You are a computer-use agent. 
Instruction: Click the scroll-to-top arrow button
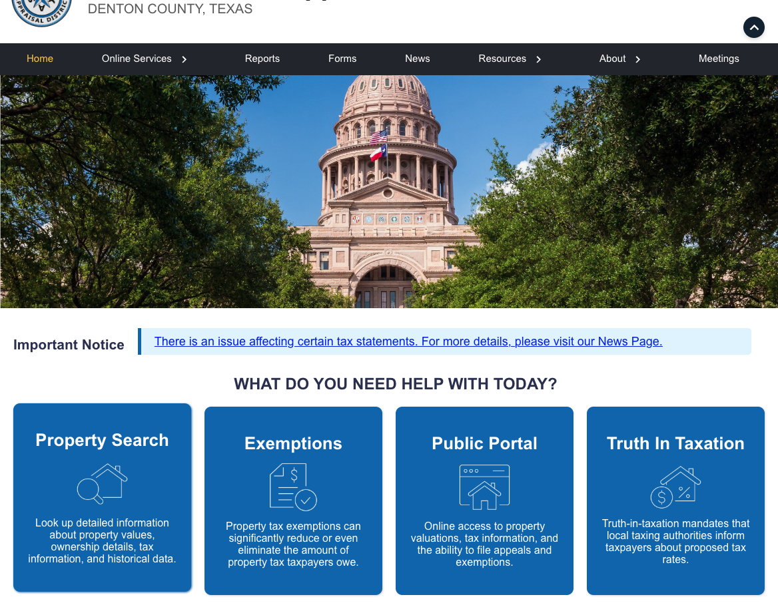[754, 27]
